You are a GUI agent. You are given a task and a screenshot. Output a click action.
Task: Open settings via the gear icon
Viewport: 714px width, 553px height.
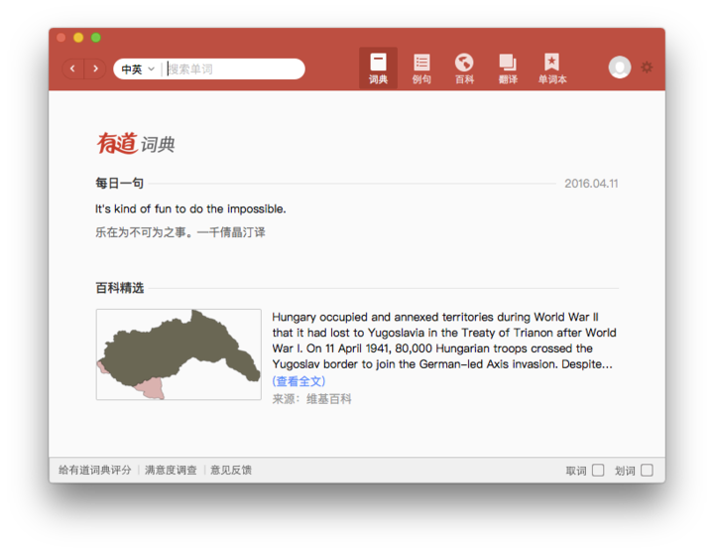pos(647,68)
